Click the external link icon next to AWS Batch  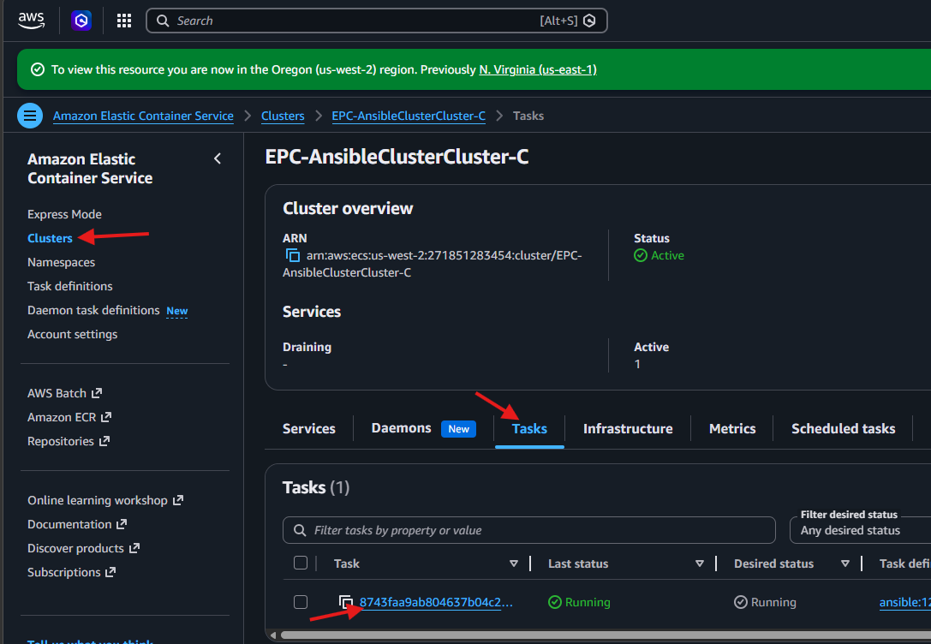[97, 393]
